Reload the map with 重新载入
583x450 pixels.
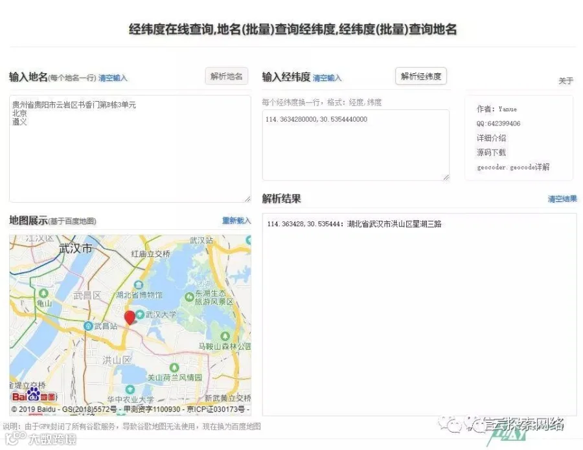[x=236, y=220]
